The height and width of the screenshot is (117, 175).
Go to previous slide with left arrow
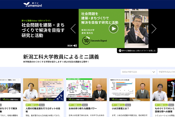73,29
